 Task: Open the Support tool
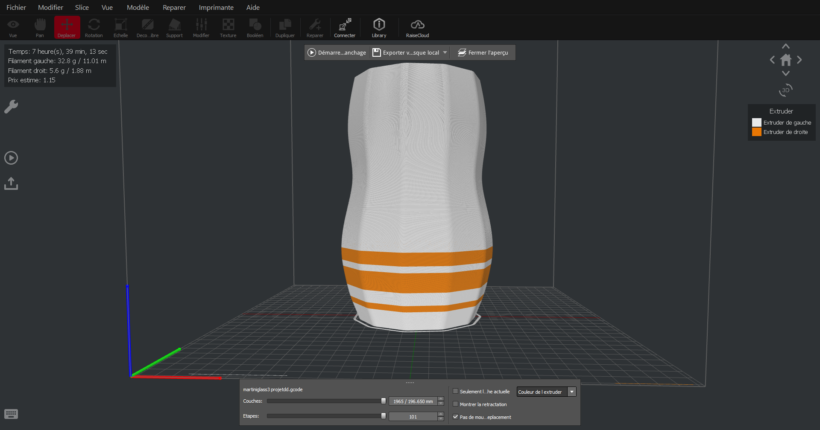[174, 27]
